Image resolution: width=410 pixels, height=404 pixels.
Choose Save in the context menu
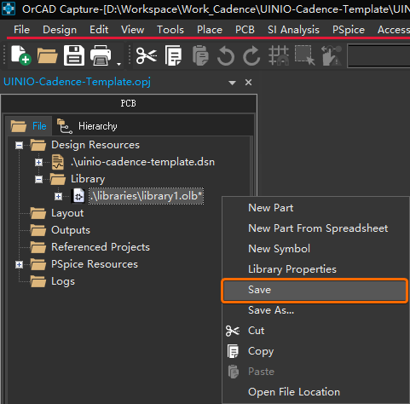point(315,290)
